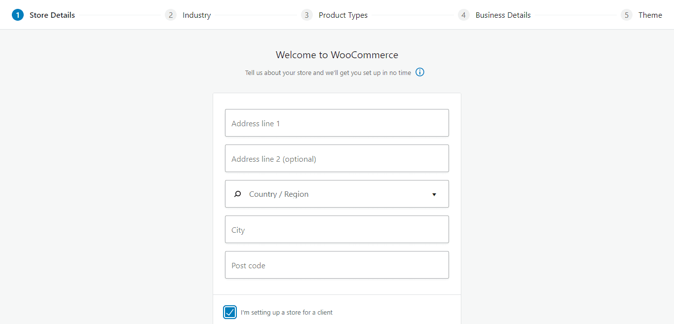674x324 pixels.
Task: Click the step 4 number circle
Action: pyautogui.click(x=463, y=15)
